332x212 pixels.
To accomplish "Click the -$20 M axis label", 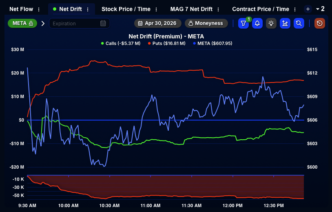I will (x=17, y=167).
